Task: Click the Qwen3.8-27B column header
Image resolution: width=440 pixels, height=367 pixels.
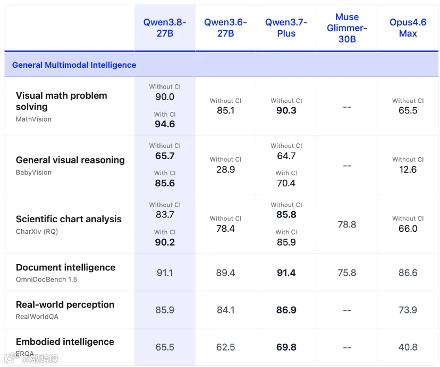Action: 165,28
